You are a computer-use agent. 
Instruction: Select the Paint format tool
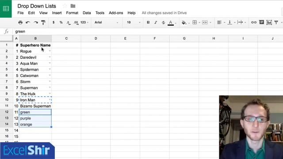pyautogui.click(x=43, y=23)
